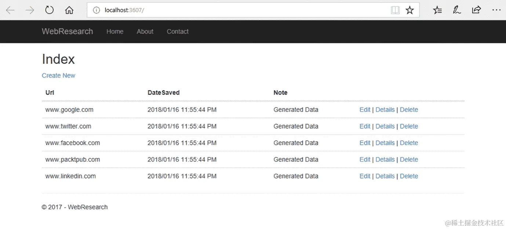This screenshot has height=229, width=506.
Task: Click the site information icon
Action: [97, 10]
